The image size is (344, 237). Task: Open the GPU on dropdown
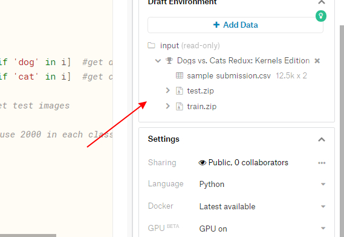[x=262, y=229]
